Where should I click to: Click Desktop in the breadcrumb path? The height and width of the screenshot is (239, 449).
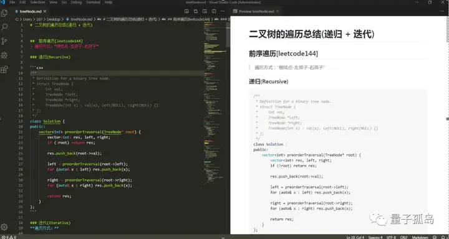coord(54,19)
